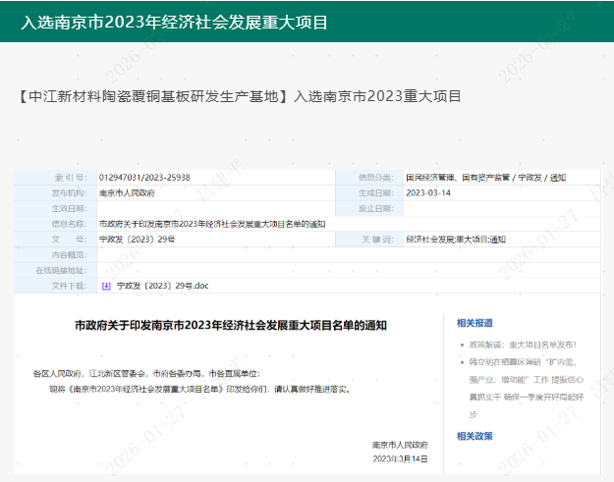Image resolution: width=614 pixels, height=482 pixels.
Task: Open the 宁政发〔2023〕29号.doc file link
Action: click(162, 286)
